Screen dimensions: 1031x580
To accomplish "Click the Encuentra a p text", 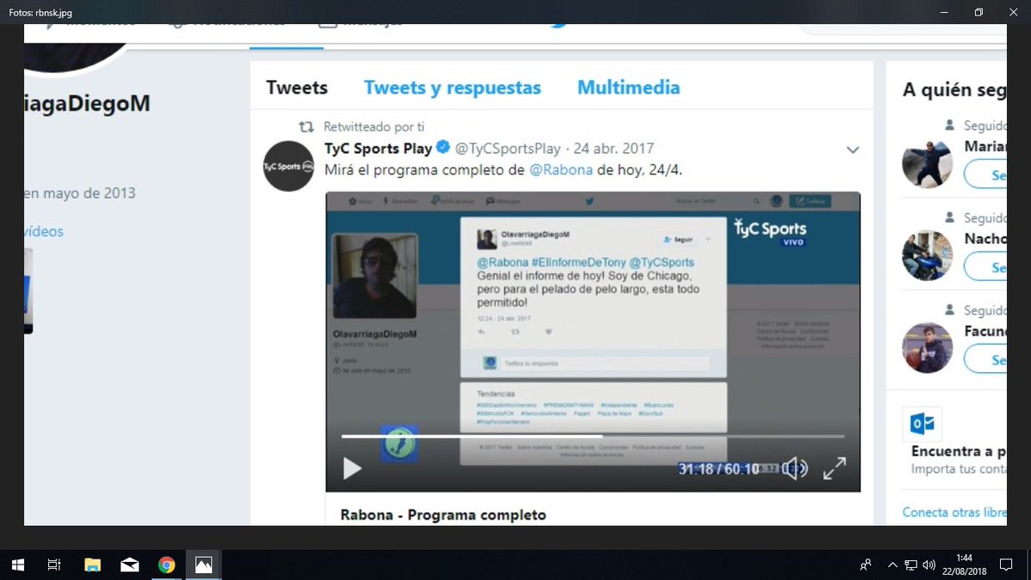I will click(959, 451).
